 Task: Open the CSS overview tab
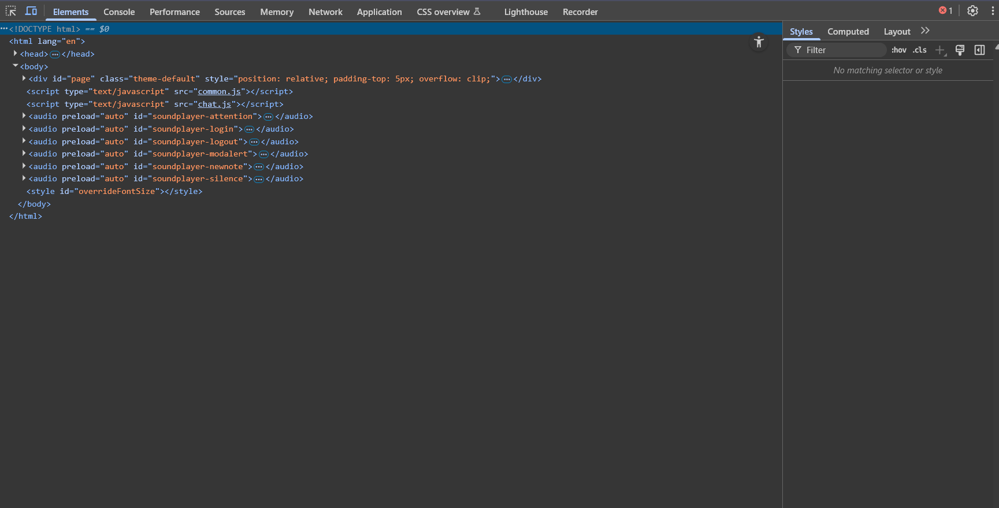448,12
